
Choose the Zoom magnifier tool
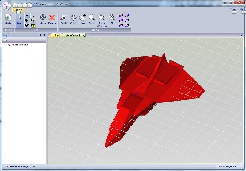(92, 19)
